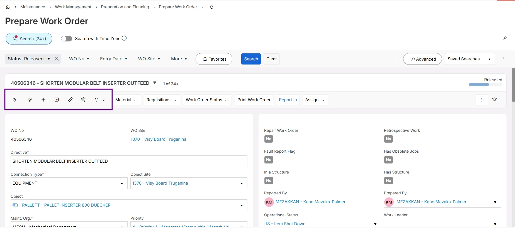Open the Entry Date filter dropdown
Screen dimensions: 516x228
click(x=114, y=59)
